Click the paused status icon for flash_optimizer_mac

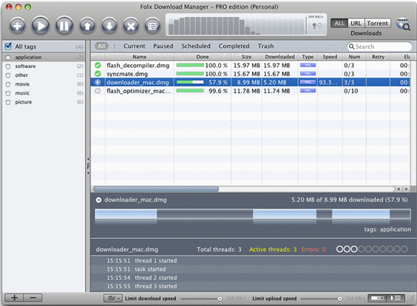coord(98,91)
